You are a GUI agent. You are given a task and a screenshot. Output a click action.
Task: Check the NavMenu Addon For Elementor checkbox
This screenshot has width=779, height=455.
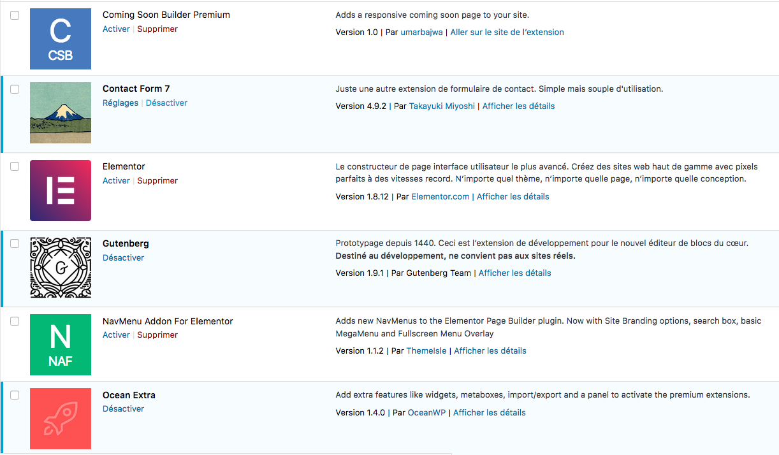(x=15, y=322)
